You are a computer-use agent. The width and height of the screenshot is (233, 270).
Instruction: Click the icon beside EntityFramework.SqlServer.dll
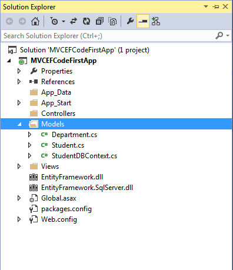click(x=34, y=188)
